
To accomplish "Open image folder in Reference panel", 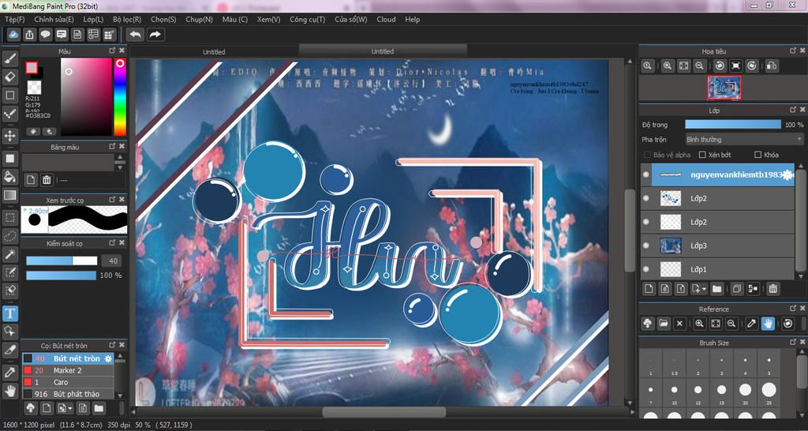I will tap(664, 324).
